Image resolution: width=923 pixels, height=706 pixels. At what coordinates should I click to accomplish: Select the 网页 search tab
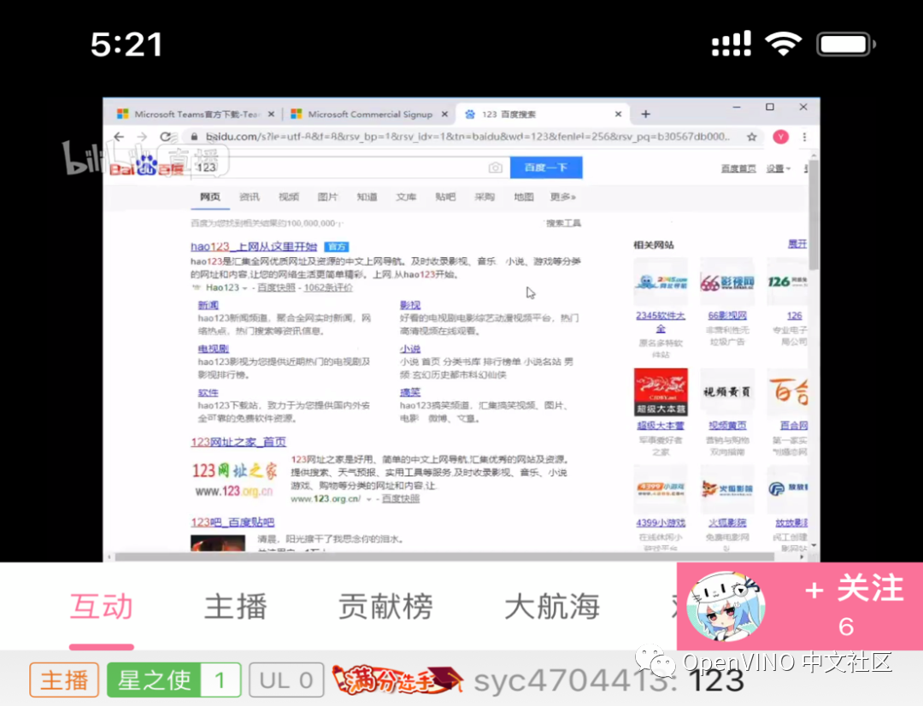click(210, 197)
